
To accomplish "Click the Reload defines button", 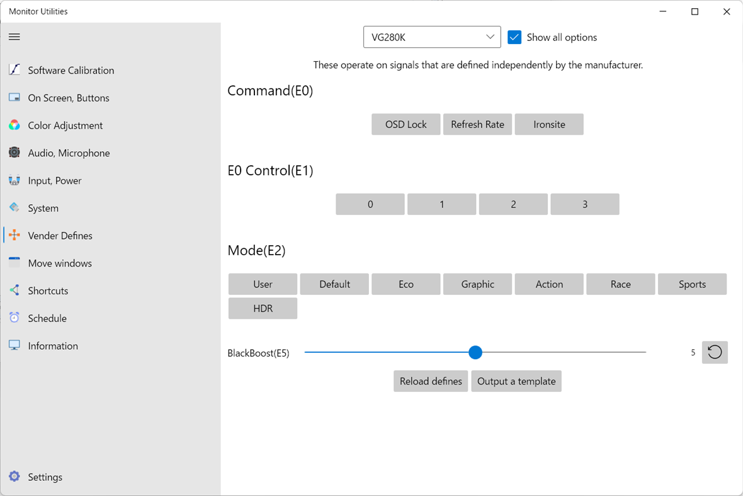I will [x=431, y=381].
